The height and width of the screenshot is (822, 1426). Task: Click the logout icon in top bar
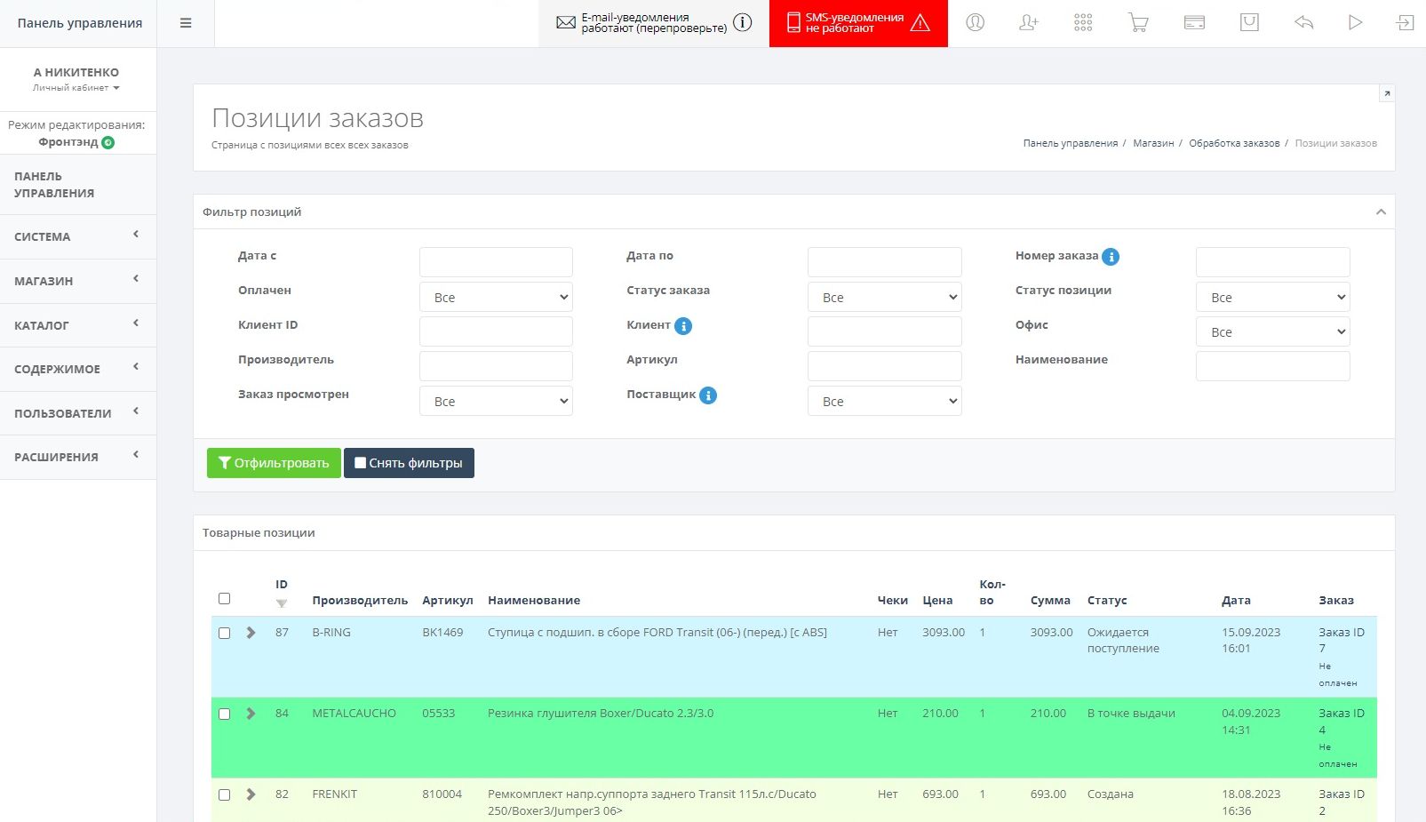pyautogui.click(x=1405, y=23)
